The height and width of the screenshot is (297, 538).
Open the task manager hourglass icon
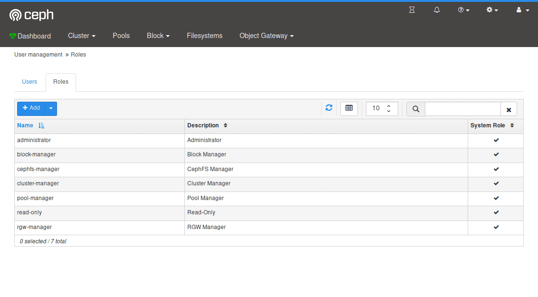pyautogui.click(x=412, y=10)
